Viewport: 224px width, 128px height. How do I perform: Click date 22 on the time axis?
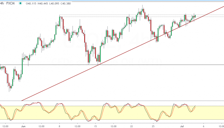131,126
